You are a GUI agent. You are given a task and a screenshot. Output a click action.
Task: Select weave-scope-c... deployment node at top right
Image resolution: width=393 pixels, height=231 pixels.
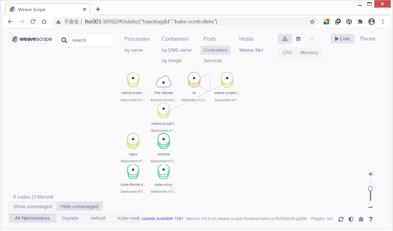point(227,79)
